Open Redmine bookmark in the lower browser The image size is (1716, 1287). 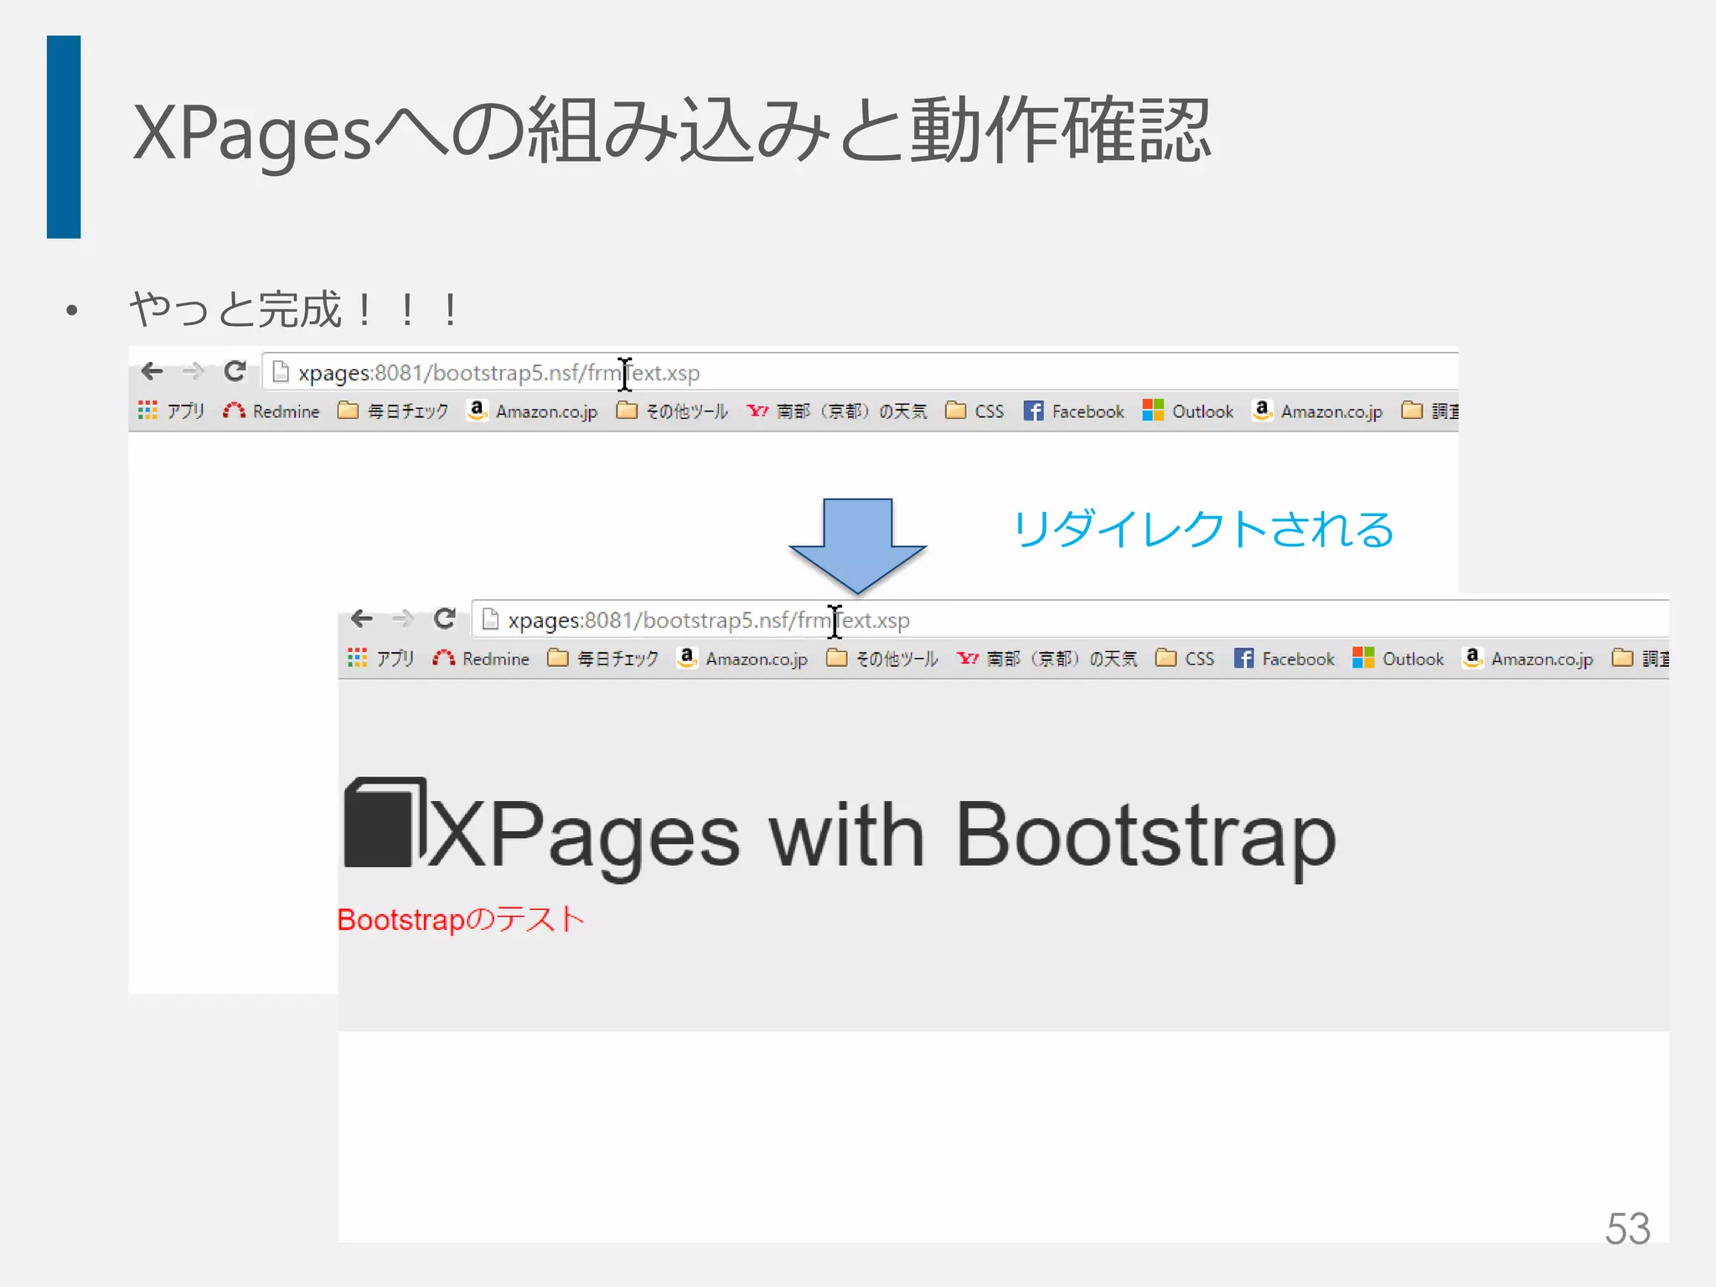[x=481, y=658]
